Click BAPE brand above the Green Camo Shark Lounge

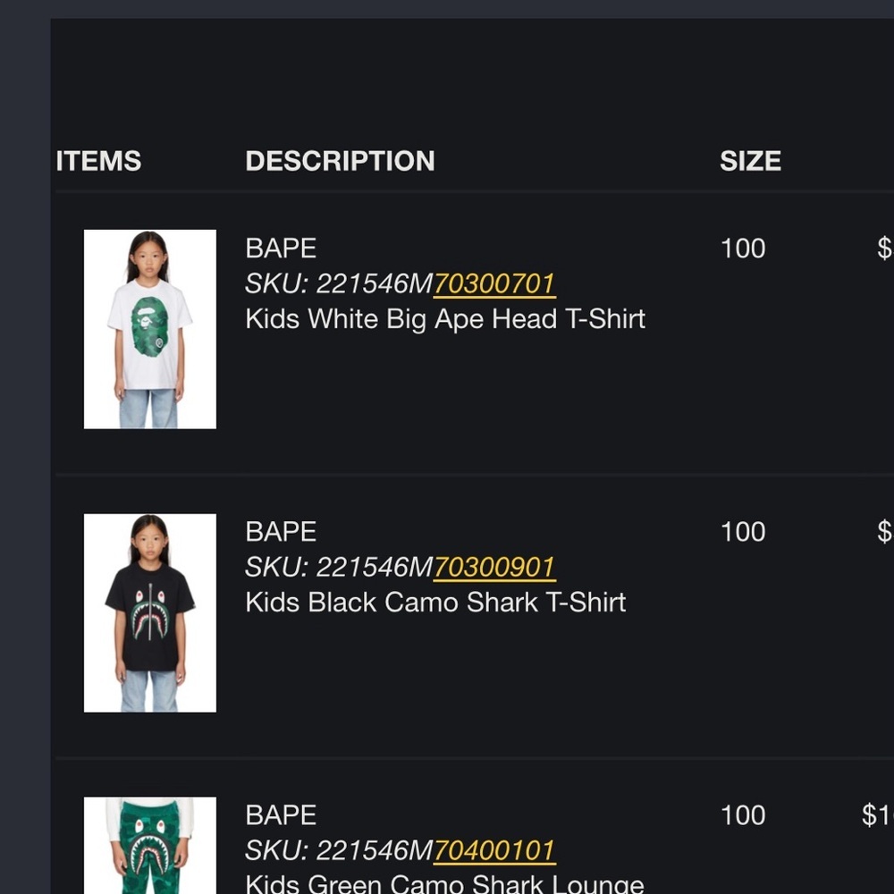tap(281, 814)
